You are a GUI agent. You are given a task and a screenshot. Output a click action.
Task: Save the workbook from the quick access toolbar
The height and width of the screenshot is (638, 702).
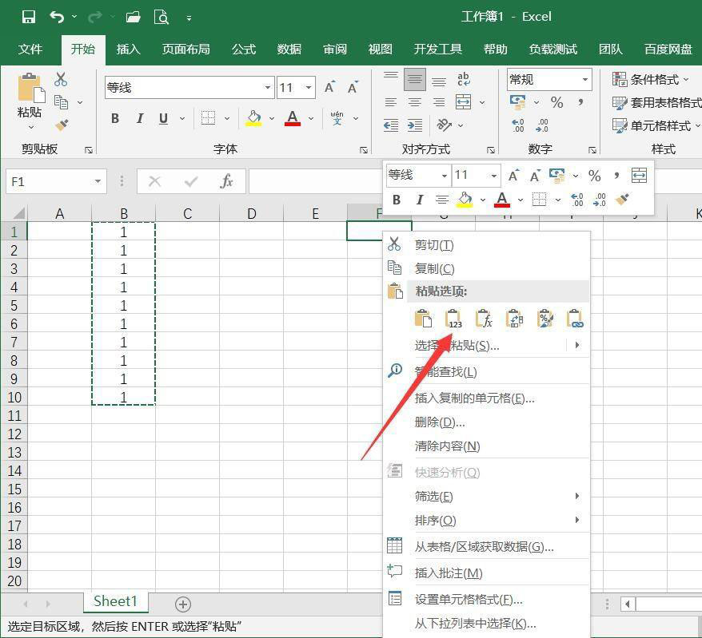28,18
